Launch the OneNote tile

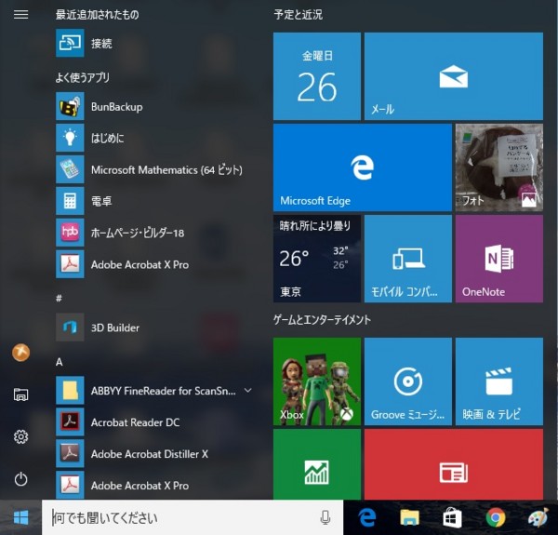(x=499, y=259)
